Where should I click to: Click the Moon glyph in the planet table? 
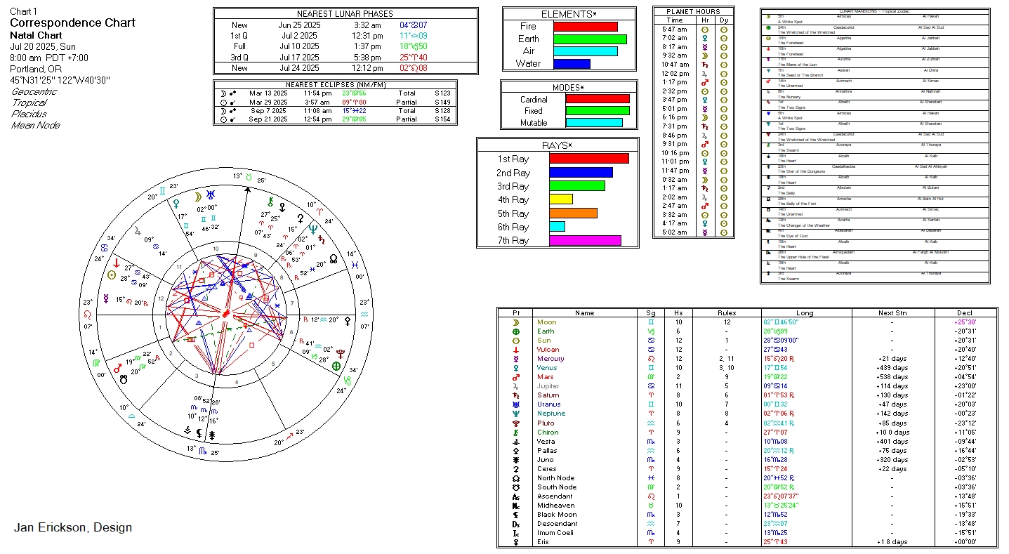tap(516, 322)
